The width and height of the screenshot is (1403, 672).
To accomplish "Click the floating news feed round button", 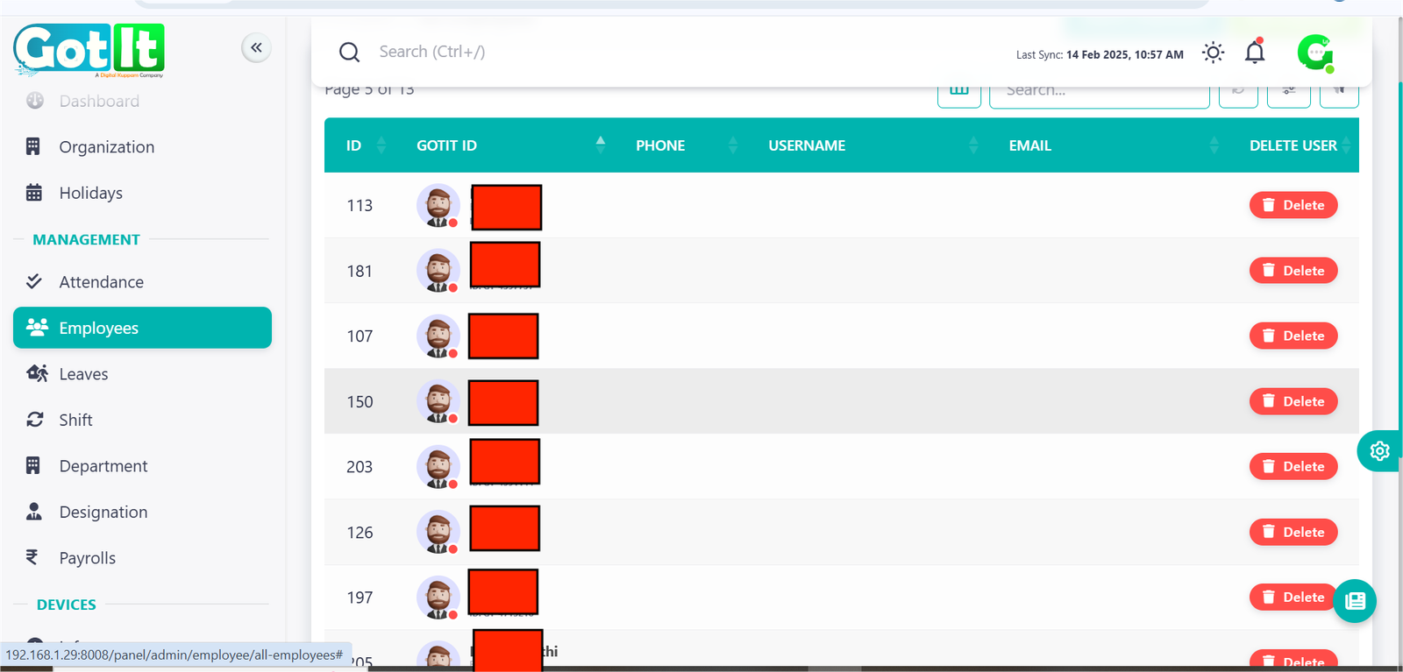I will pyautogui.click(x=1355, y=601).
